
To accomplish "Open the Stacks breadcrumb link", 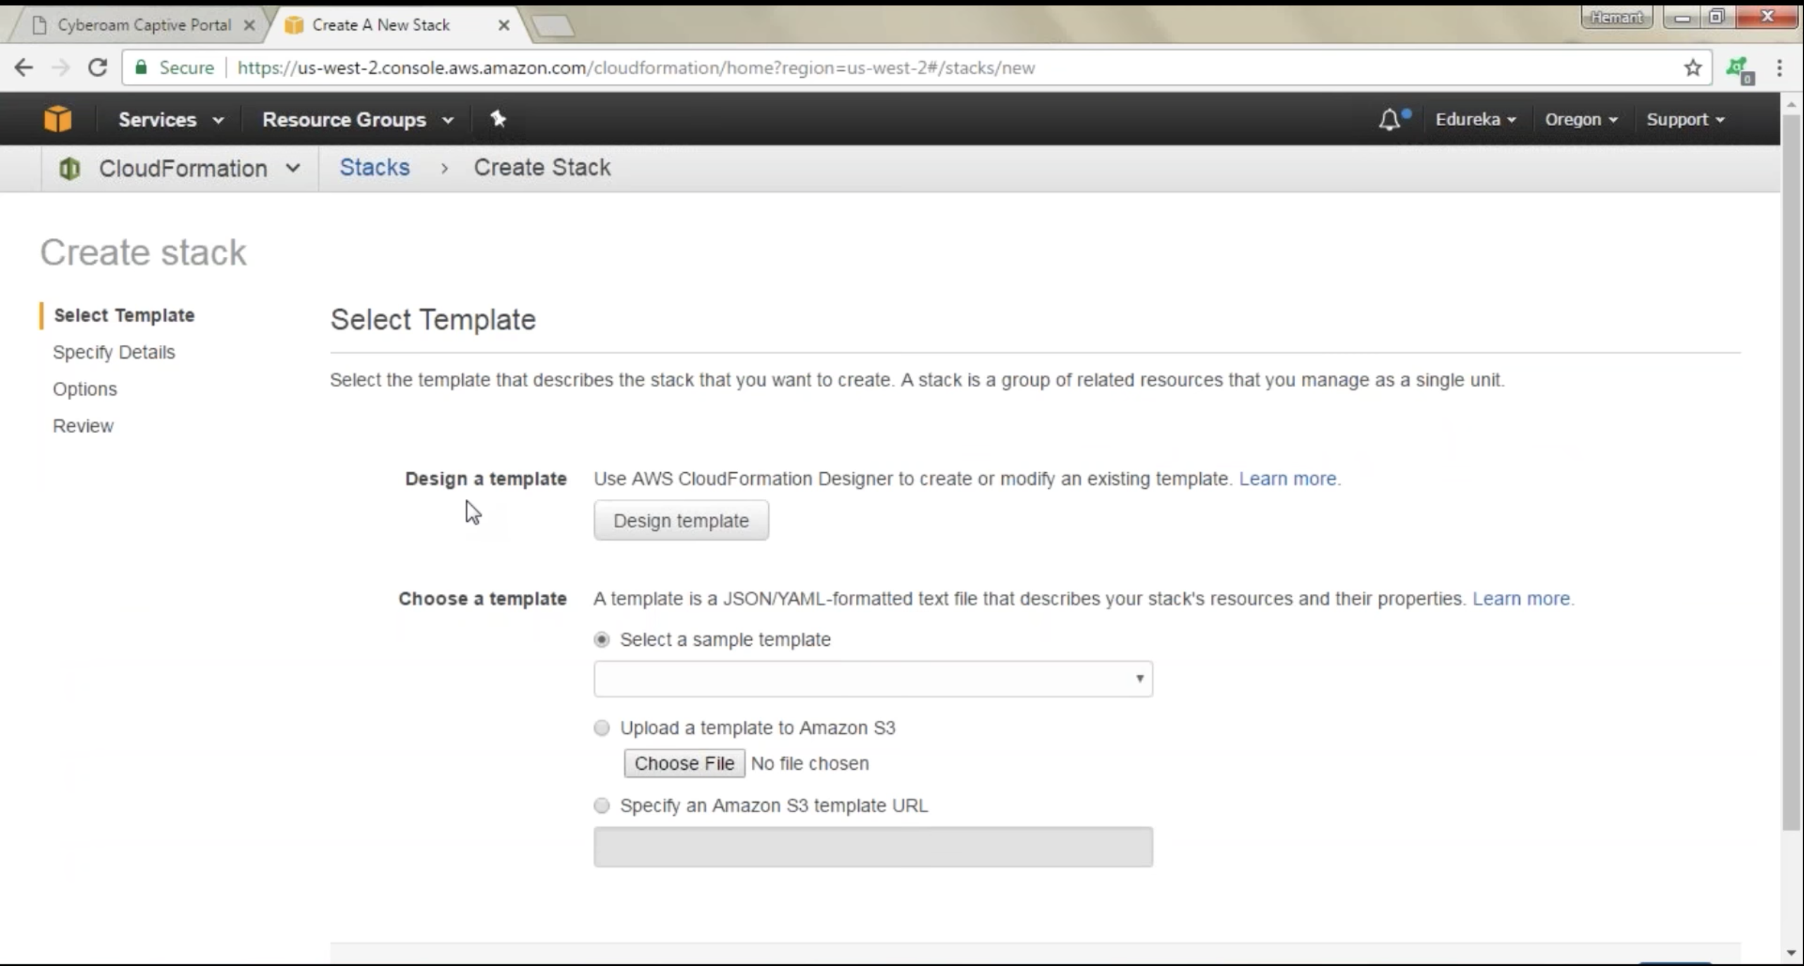I will (x=375, y=167).
